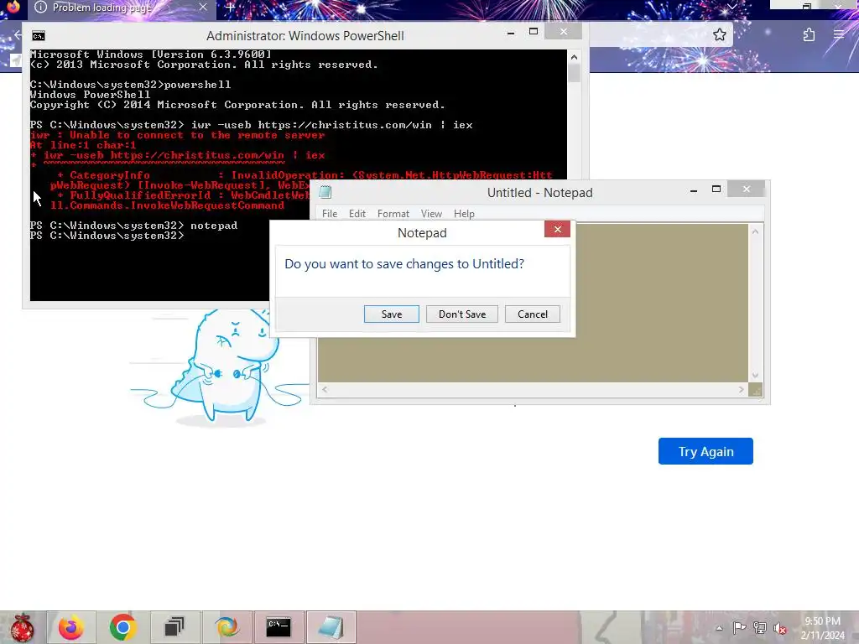Show hidden system tray icons
The image size is (859, 644).
719,628
